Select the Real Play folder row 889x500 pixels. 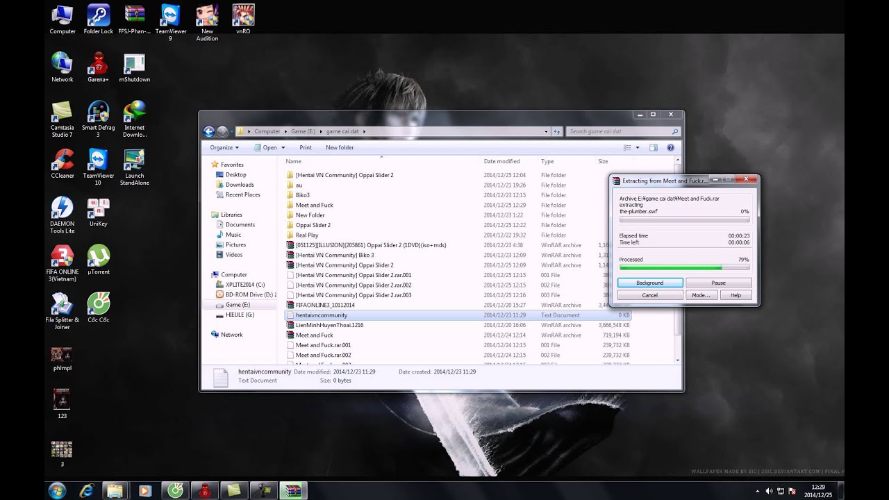(x=458, y=235)
